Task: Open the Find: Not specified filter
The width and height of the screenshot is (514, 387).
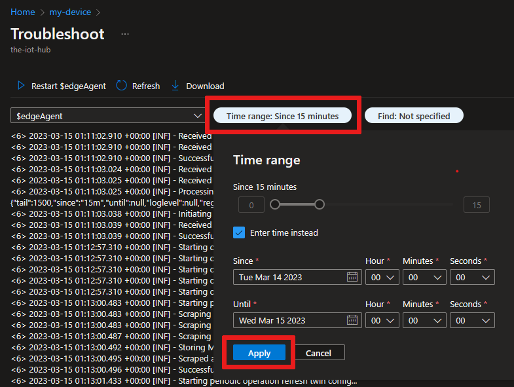Action: (x=414, y=116)
